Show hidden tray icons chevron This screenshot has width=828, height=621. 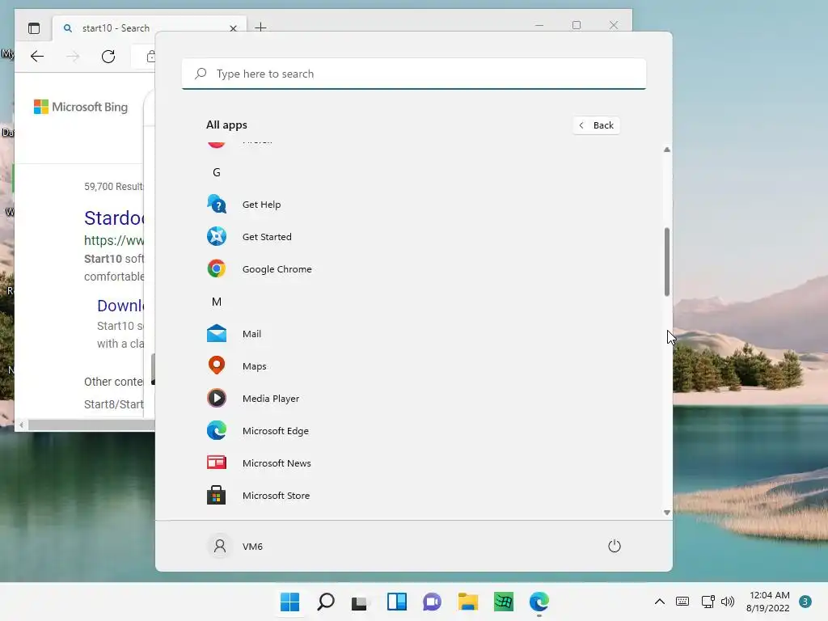pyautogui.click(x=660, y=602)
